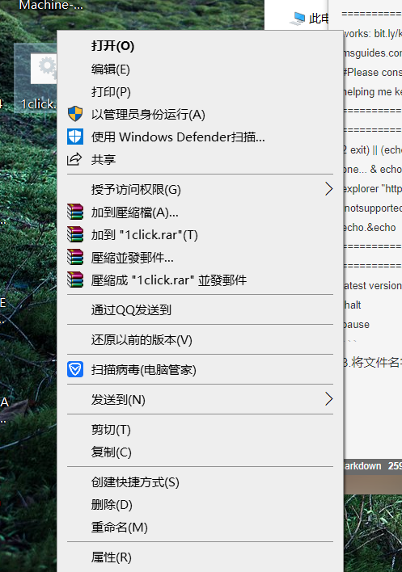Click the 此电脑 computer icon
402x572 pixels.
(298, 18)
